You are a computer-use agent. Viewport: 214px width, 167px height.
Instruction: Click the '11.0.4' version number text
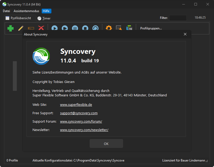[68, 61]
